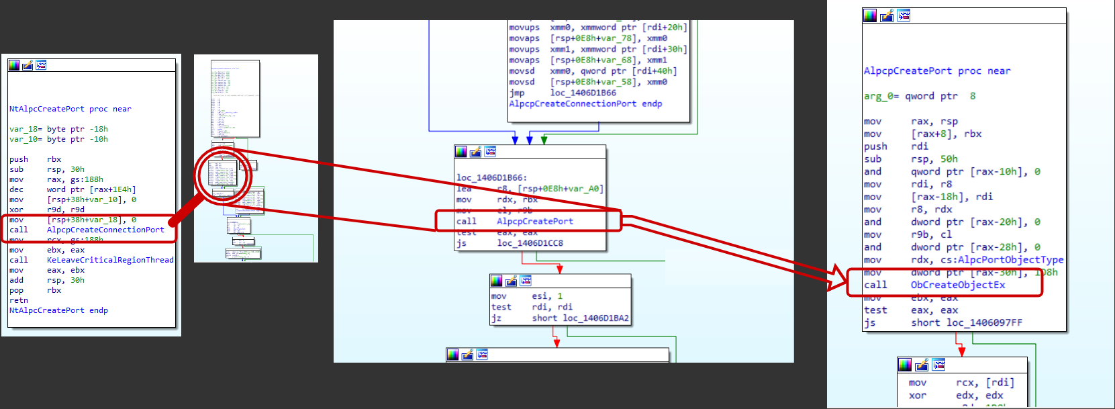Click the group nodes icon on the NtAlpcCreatePort node

pos(41,65)
